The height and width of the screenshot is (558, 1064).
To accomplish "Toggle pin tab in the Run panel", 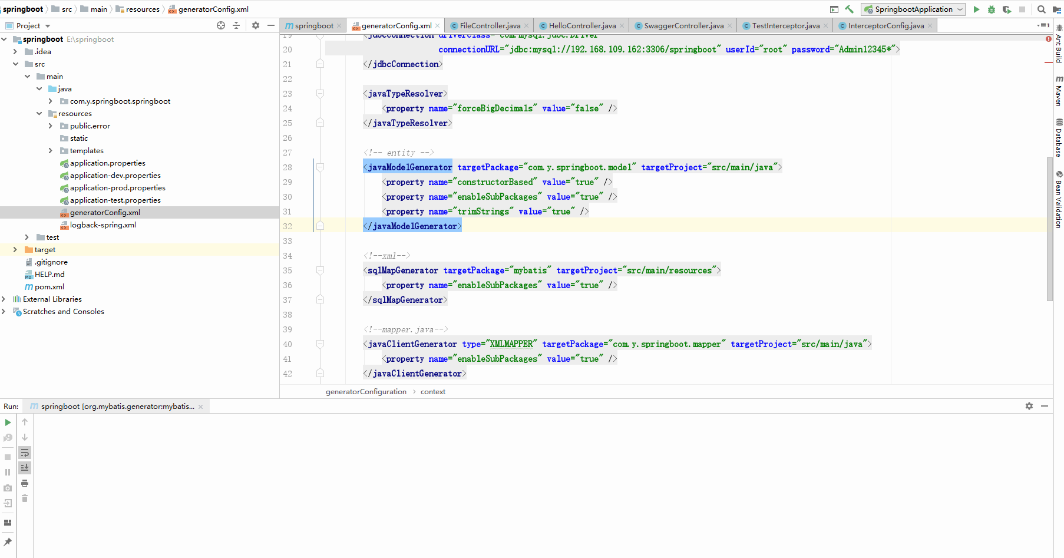I will (8, 542).
